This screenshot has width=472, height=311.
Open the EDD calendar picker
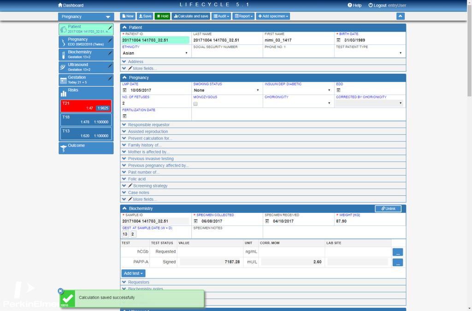338,90
